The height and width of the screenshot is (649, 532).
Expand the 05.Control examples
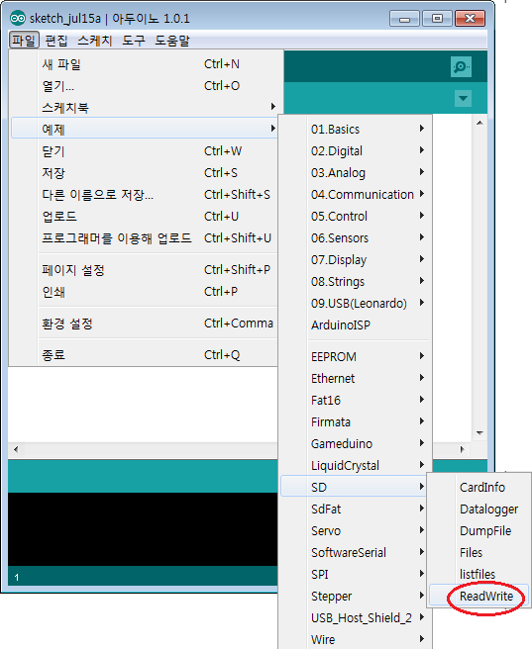[356, 216]
